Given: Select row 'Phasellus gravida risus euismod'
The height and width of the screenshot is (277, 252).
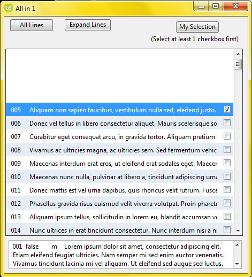Looking at the screenshot, I should pos(120,203).
